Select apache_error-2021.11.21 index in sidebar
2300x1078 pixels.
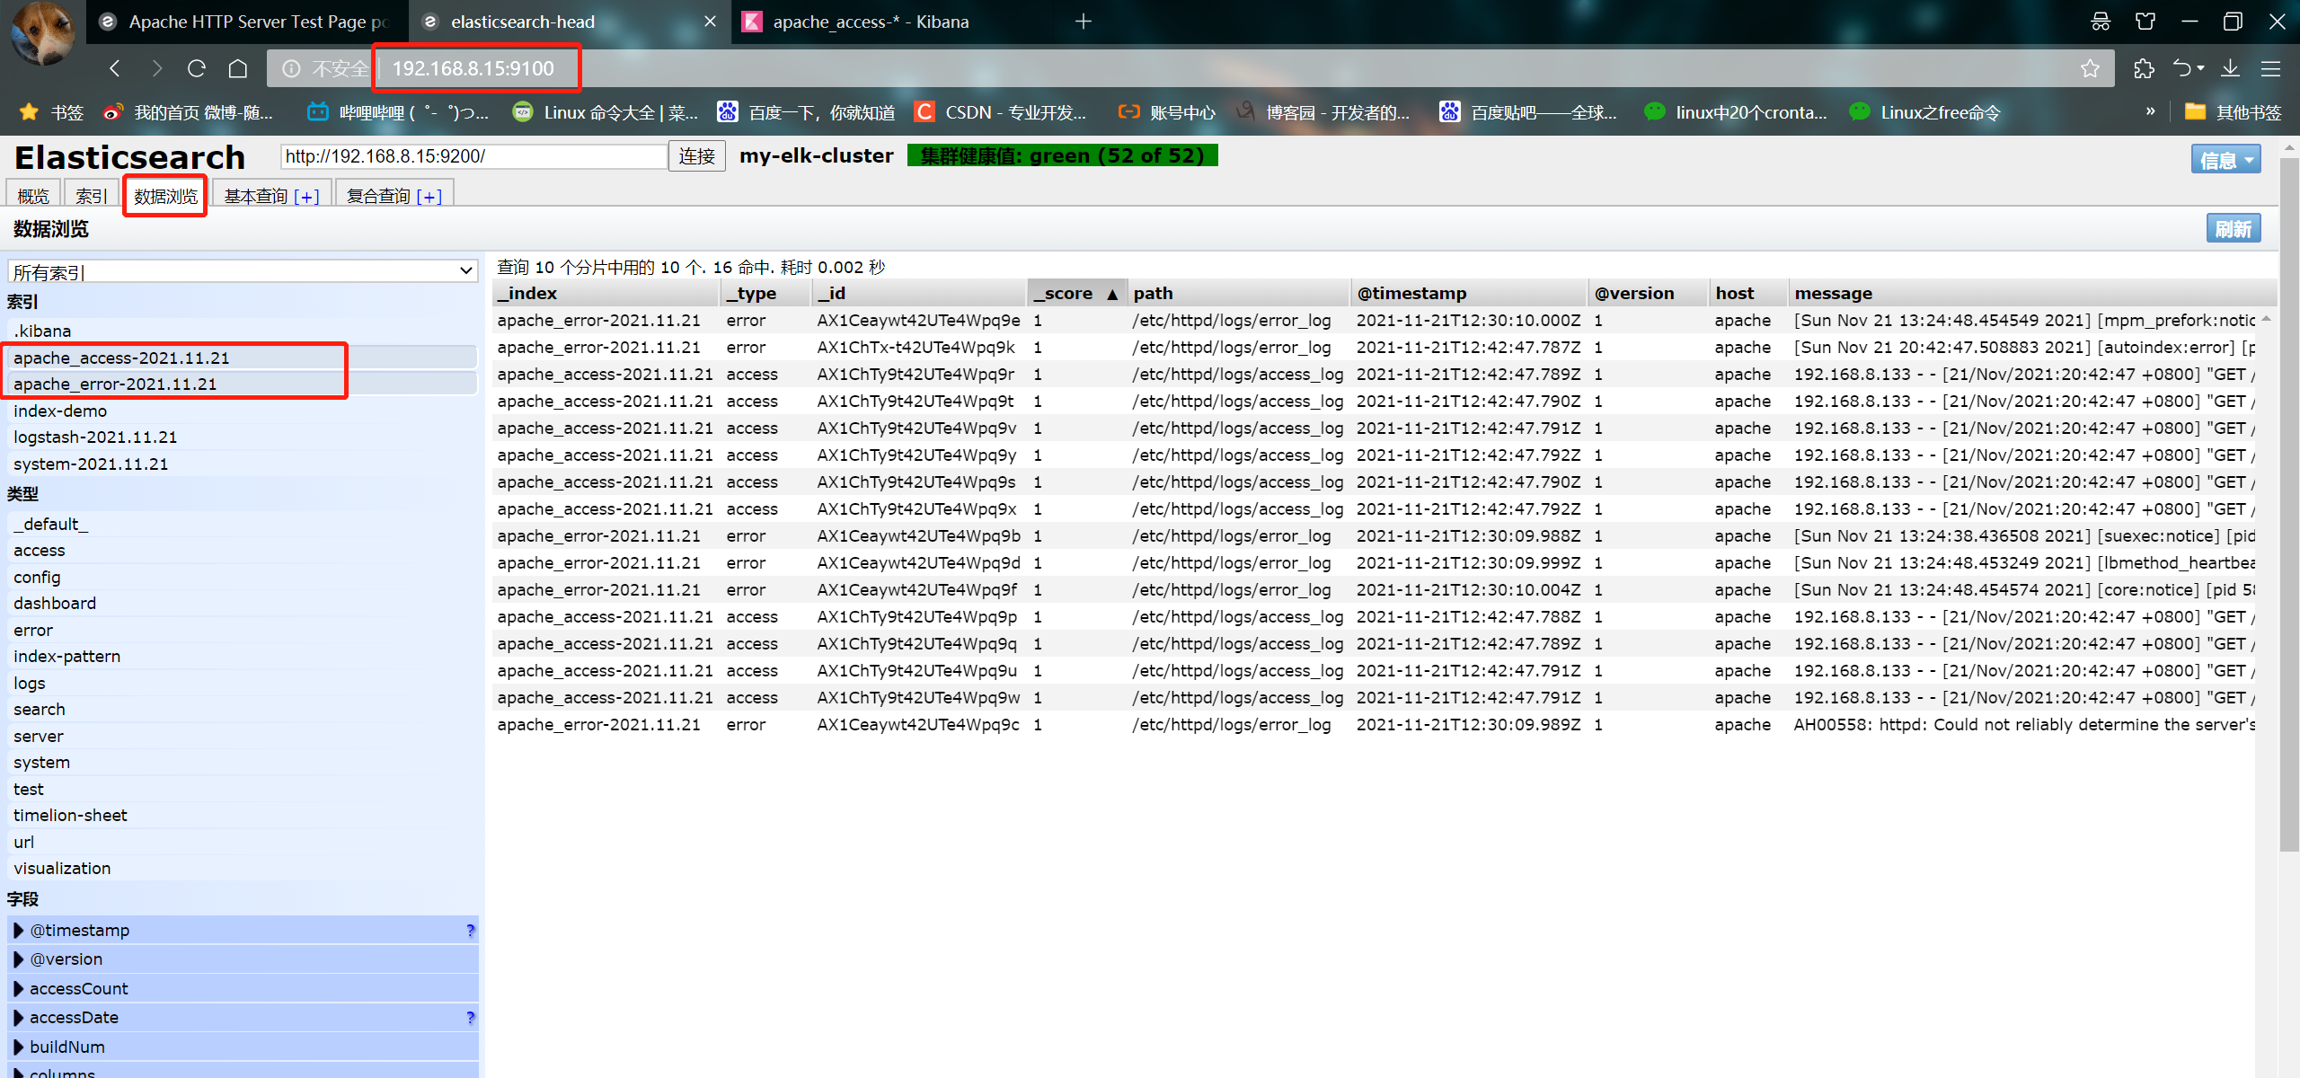[241, 384]
